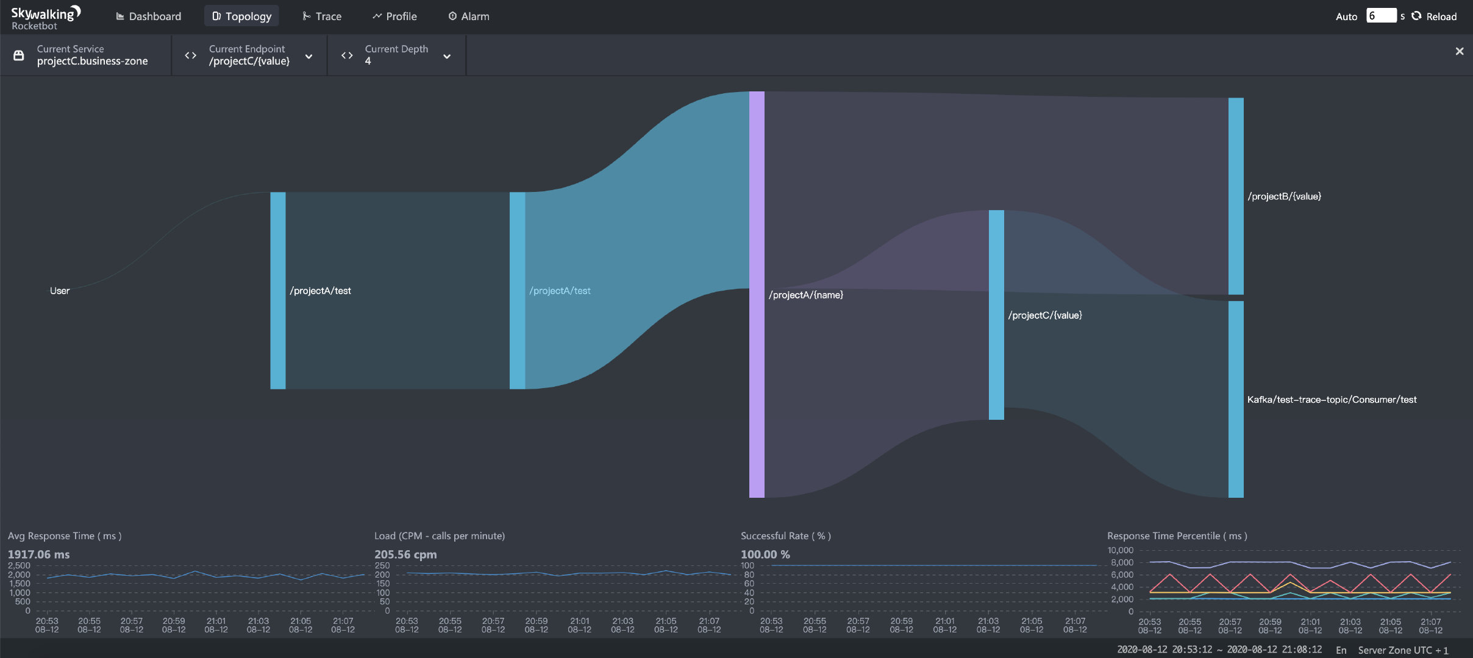This screenshot has width=1473, height=658.
Task: Toggle the En language switch
Action: click(x=1341, y=650)
